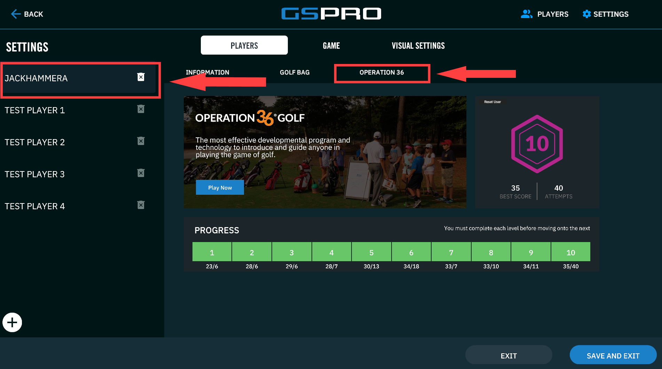This screenshot has height=369, width=662.
Task: Click SAVE AND EXIT button
Action: click(613, 355)
